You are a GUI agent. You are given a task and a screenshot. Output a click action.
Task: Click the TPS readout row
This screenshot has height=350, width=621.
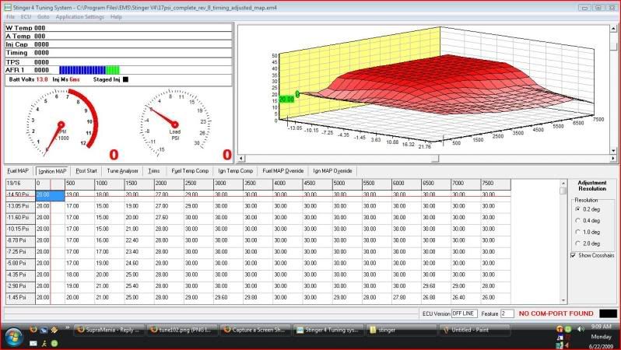point(118,61)
